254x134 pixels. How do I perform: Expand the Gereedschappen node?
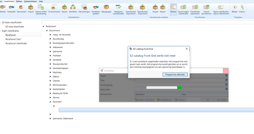50,68
